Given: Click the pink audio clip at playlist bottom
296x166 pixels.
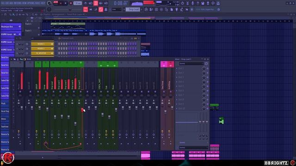Looking at the screenshot, I should pos(146,155).
